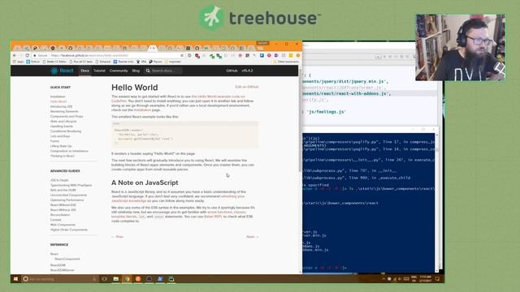The height and width of the screenshot is (292, 520).
Task: Open the notification center icon in taskbar
Action: [x=437, y=279]
